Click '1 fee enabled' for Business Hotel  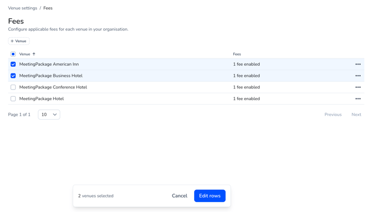246,76
